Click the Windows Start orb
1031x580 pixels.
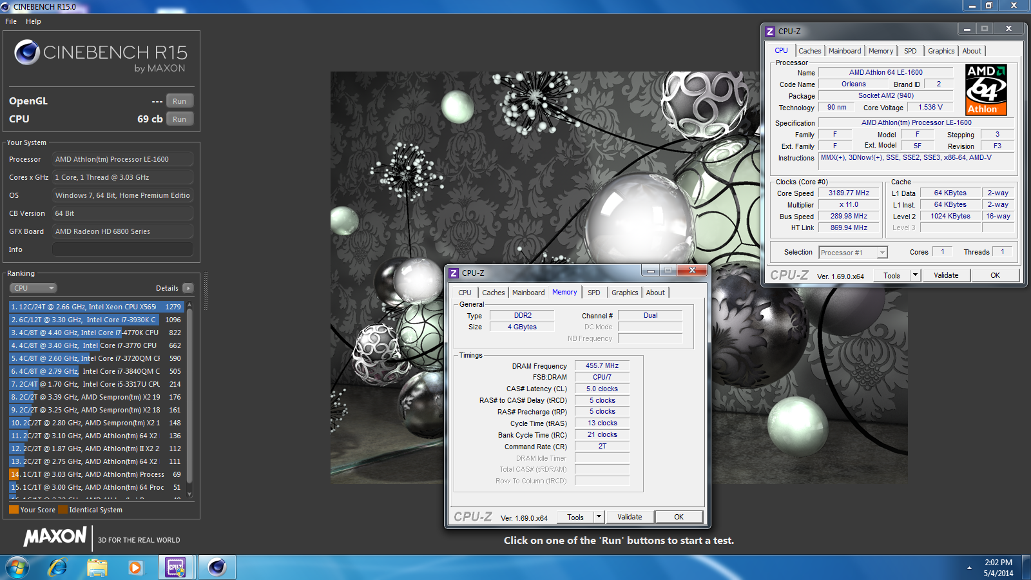pyautogui.click(x=17, y=567)
